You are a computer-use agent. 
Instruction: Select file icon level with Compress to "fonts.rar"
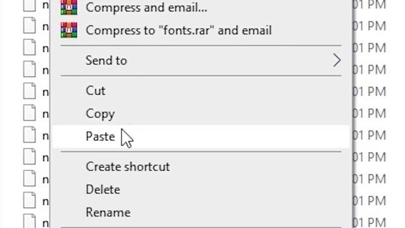pyautogui.click(x=30, y=25)
